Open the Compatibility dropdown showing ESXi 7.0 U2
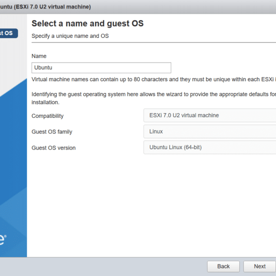The height and width of the screenshot is (276, 276). [x=209, y=115]
